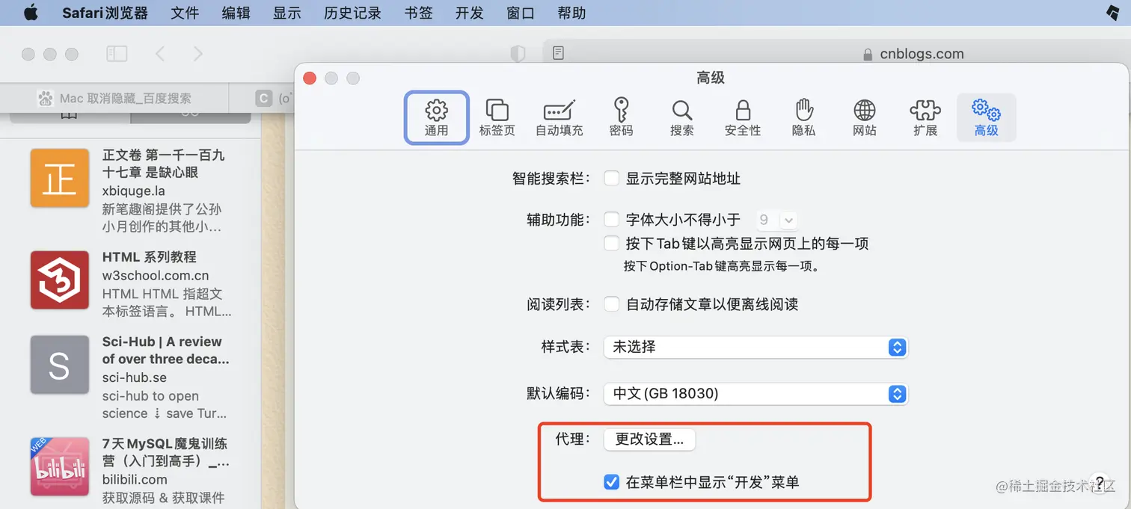Enable 字体大小不得小于 checkbox
Viewport: 1131px width, 509px height.
(x=612, y=220)
